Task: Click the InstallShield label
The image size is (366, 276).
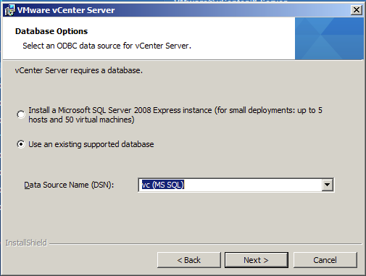Action: [26, 243]
